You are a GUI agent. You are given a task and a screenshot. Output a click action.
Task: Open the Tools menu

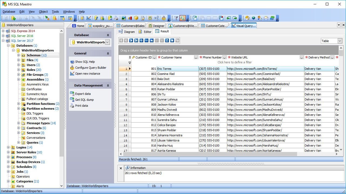tap(55, 12)
